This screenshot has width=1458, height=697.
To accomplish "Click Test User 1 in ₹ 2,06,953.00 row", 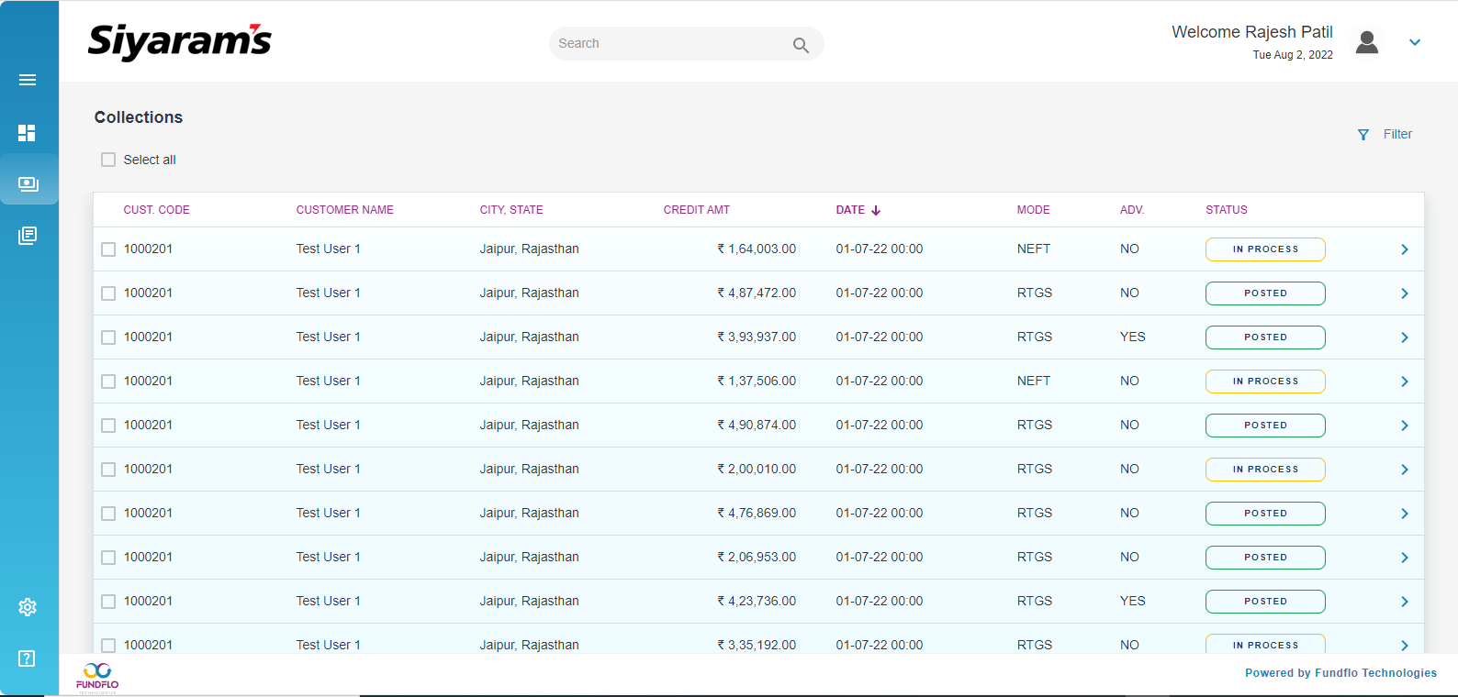I will (x=328, y=558).
